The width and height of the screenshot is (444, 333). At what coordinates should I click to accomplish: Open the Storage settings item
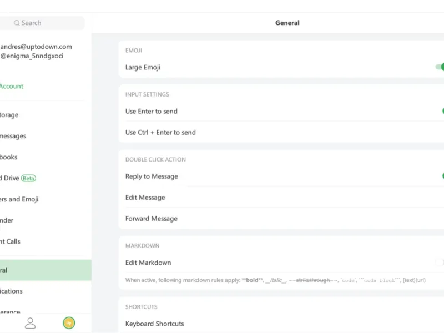point(46,115)
